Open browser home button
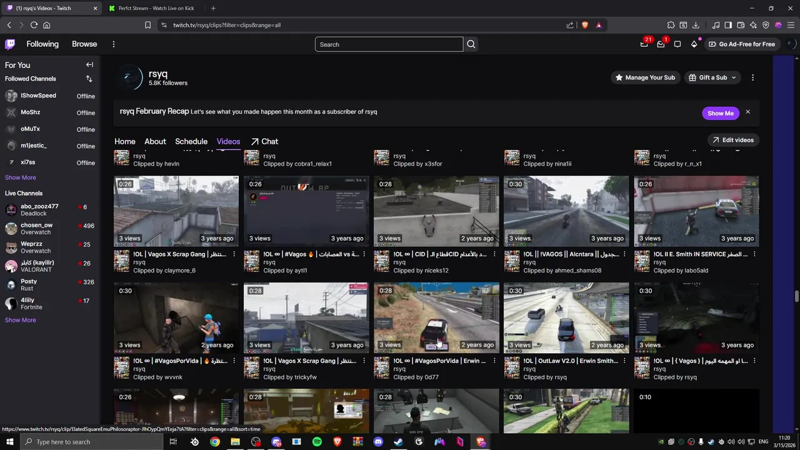Viewport: 800px width, 450px height. click(x=46, y=25)
